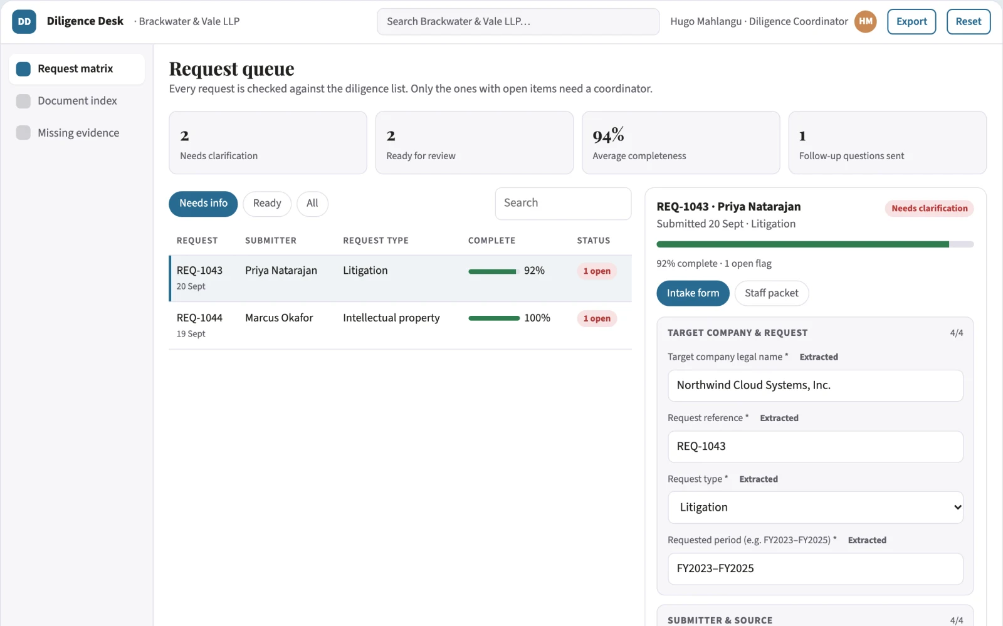Select the Needs info filter tab
Screen dimensions: 1003x626
click(x=203, y=204)
